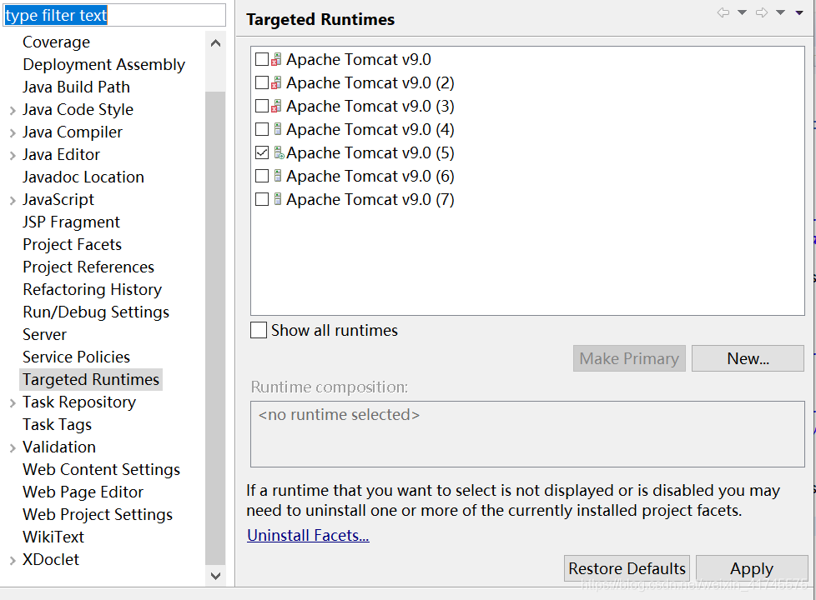The image size is (816, 600).
Task: Check Apache Tomcat v9.0 (2) runtime
Action: (262, 82)
